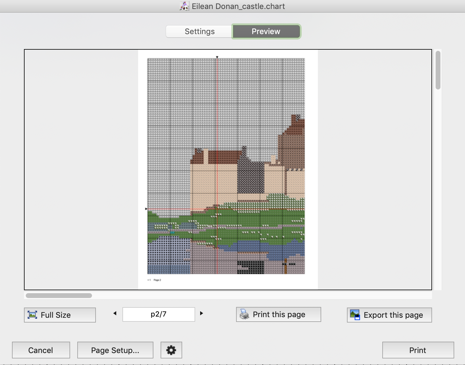The width and height of the screenshot is (465, 365).
Task: Click the top center marker triangle on chart
Action: (x=217, y=57)
